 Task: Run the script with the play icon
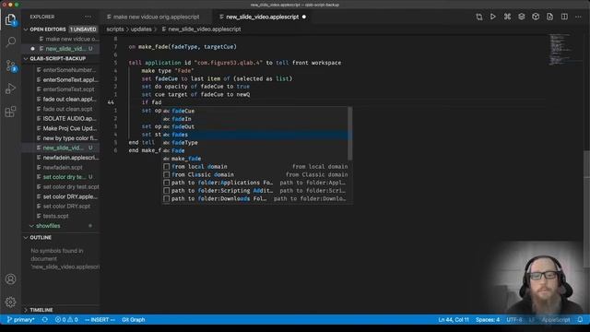(x=493, y=17)
